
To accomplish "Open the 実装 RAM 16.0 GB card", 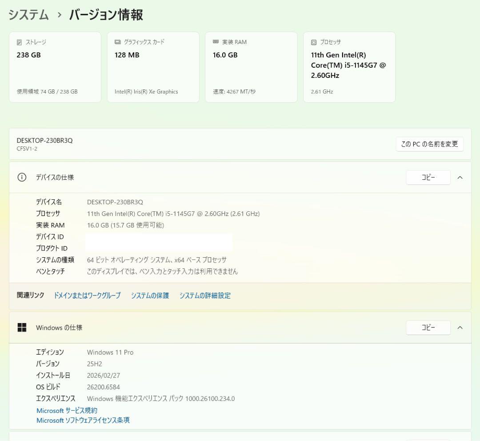I will click(x=251, y=67).
